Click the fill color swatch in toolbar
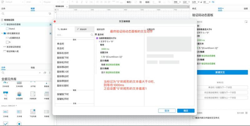250x126 pixels. tap(140, 2)
